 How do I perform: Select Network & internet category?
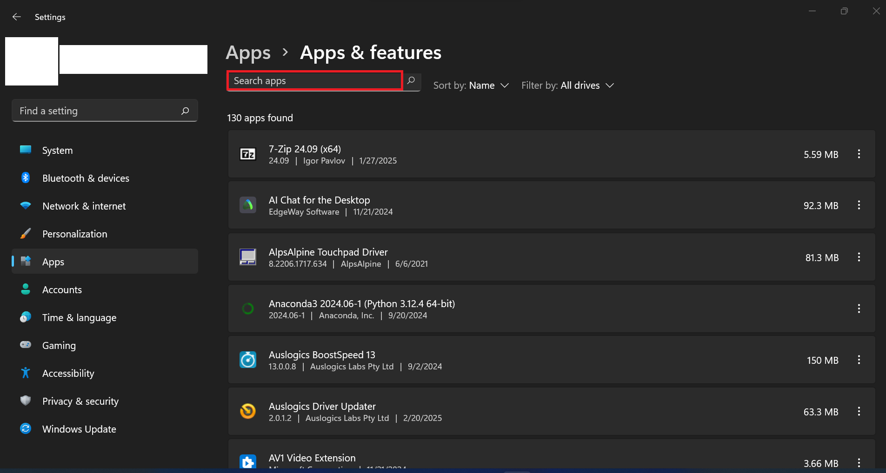click(x=105, y=206)
